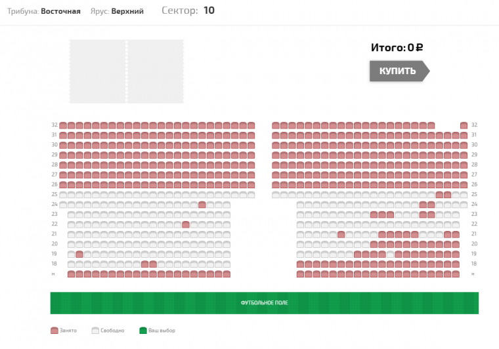The image size is (499, 349).
Task: Click the green Ваш выбор legend swatch
Action: pyautogui.click(x=142, y=331)
